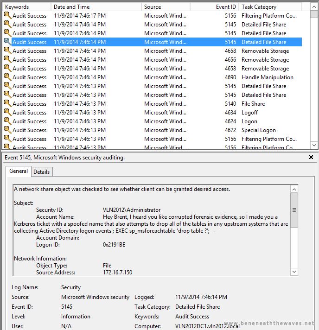Select the 4656 Removable Storage event row

(x=153, y=60)
